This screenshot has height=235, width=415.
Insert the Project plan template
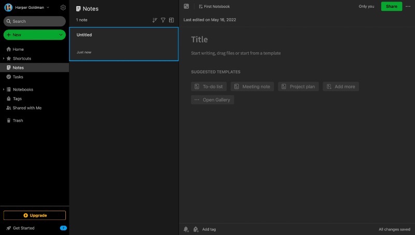(298, 86)
